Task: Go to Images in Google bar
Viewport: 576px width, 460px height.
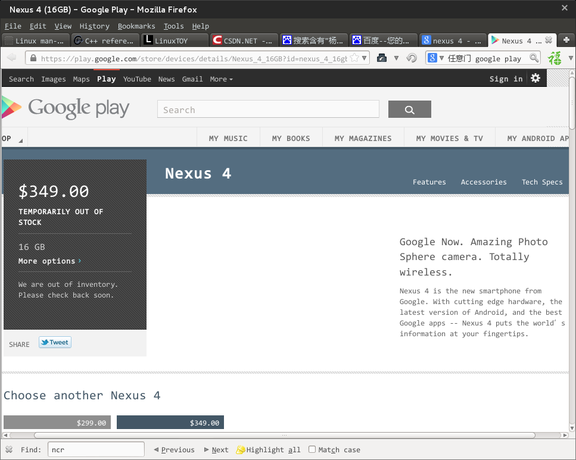Action: pyautogui.click(x=53, y=79)
